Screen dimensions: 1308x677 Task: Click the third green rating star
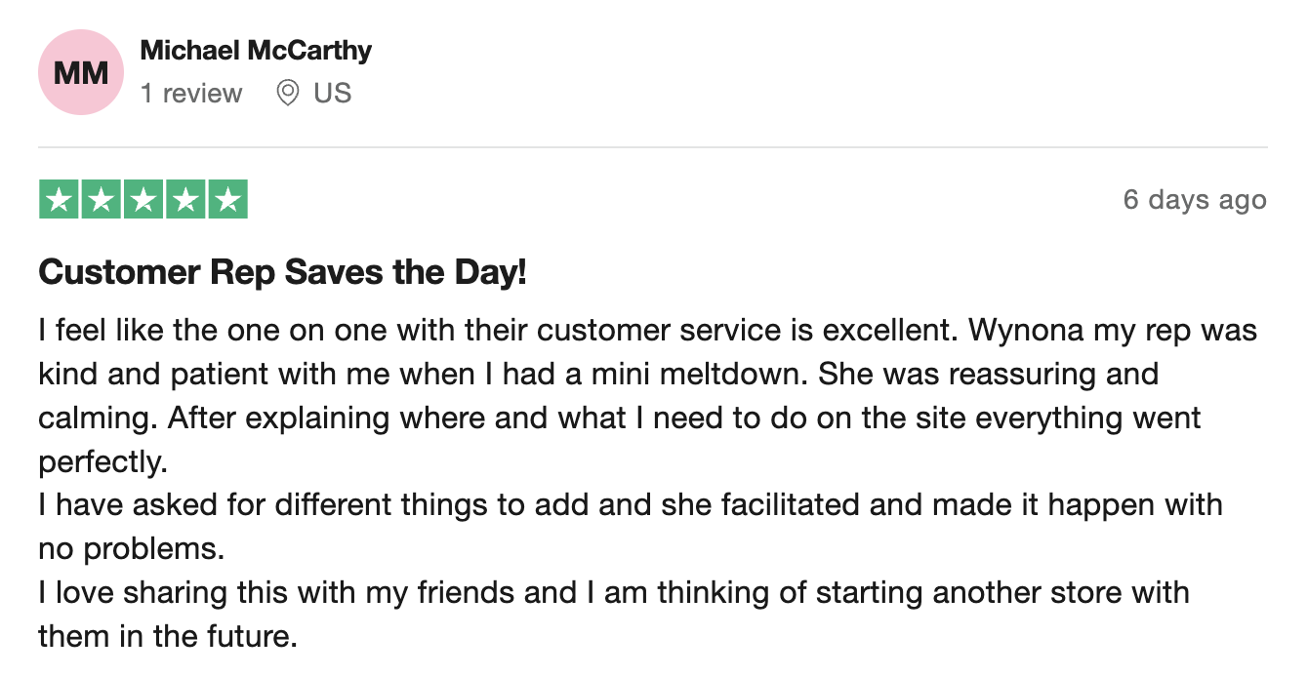click(x=143, y=200)
